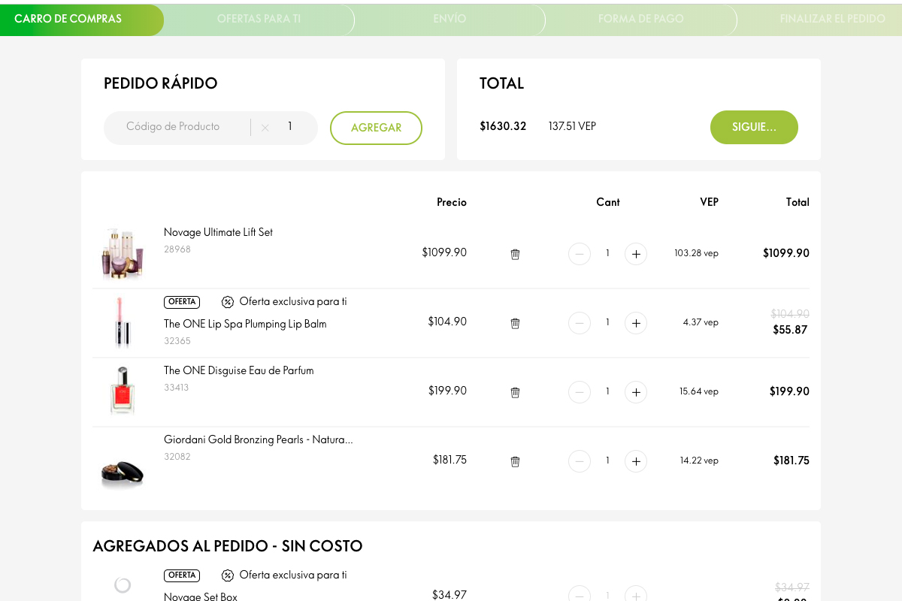Click the Siguiente button
Screen dimensions: 902x601
(754, 127)
